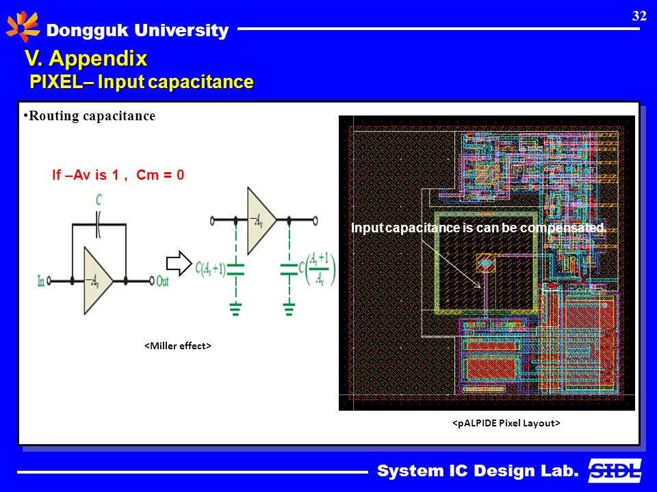Click the 'C((Av+1)/Av)' output capacitance formula
This screenshot has height=492, width=657.
[317, 269]
